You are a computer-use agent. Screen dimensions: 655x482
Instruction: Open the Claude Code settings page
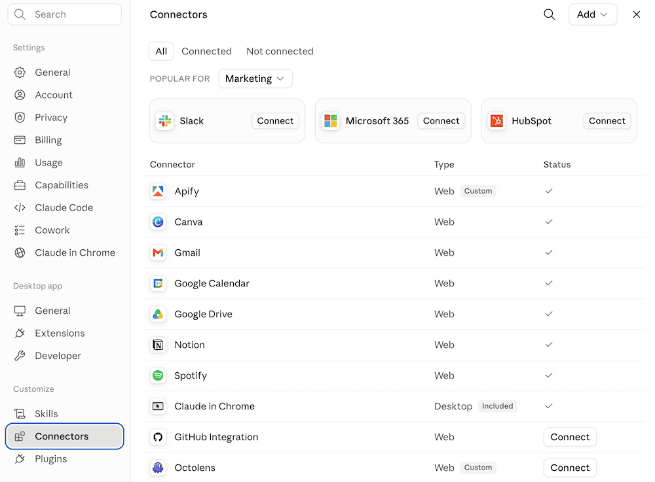click(65, 207)
